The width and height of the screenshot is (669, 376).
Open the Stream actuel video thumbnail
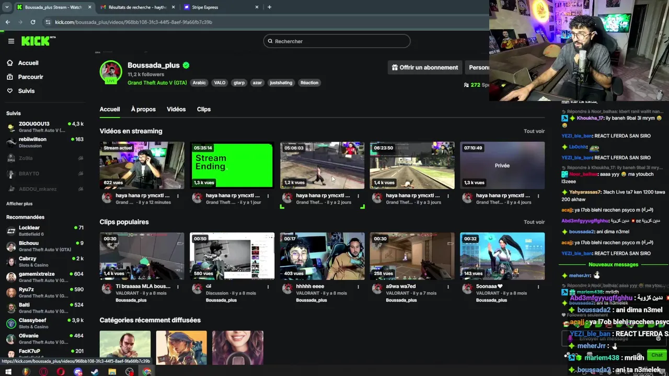click(142, 166)
